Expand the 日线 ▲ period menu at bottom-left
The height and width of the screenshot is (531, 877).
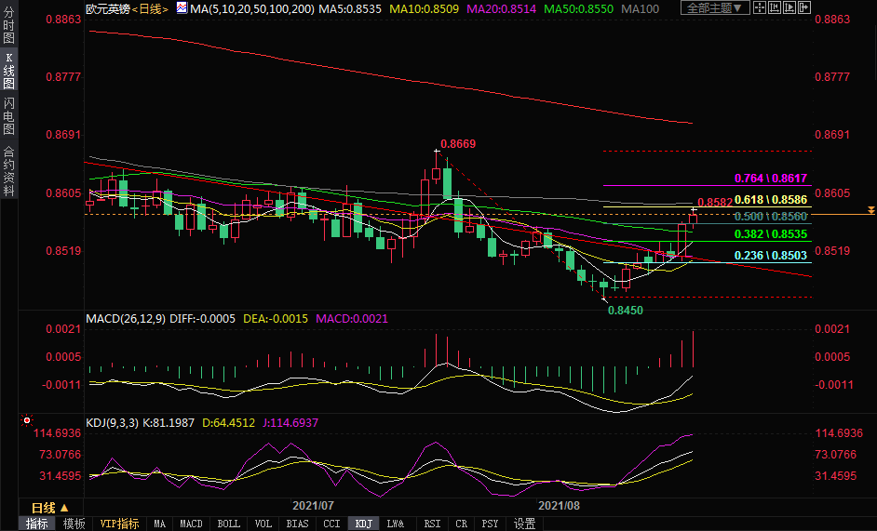click(49, 508)
